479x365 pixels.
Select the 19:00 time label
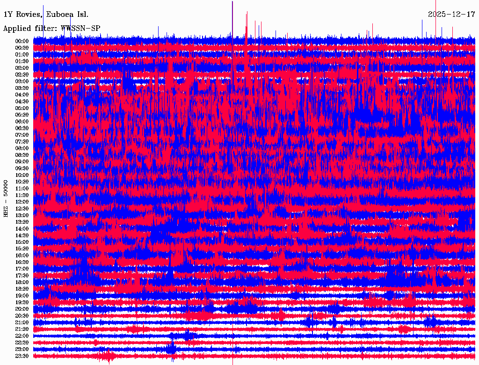pos(22,296)
